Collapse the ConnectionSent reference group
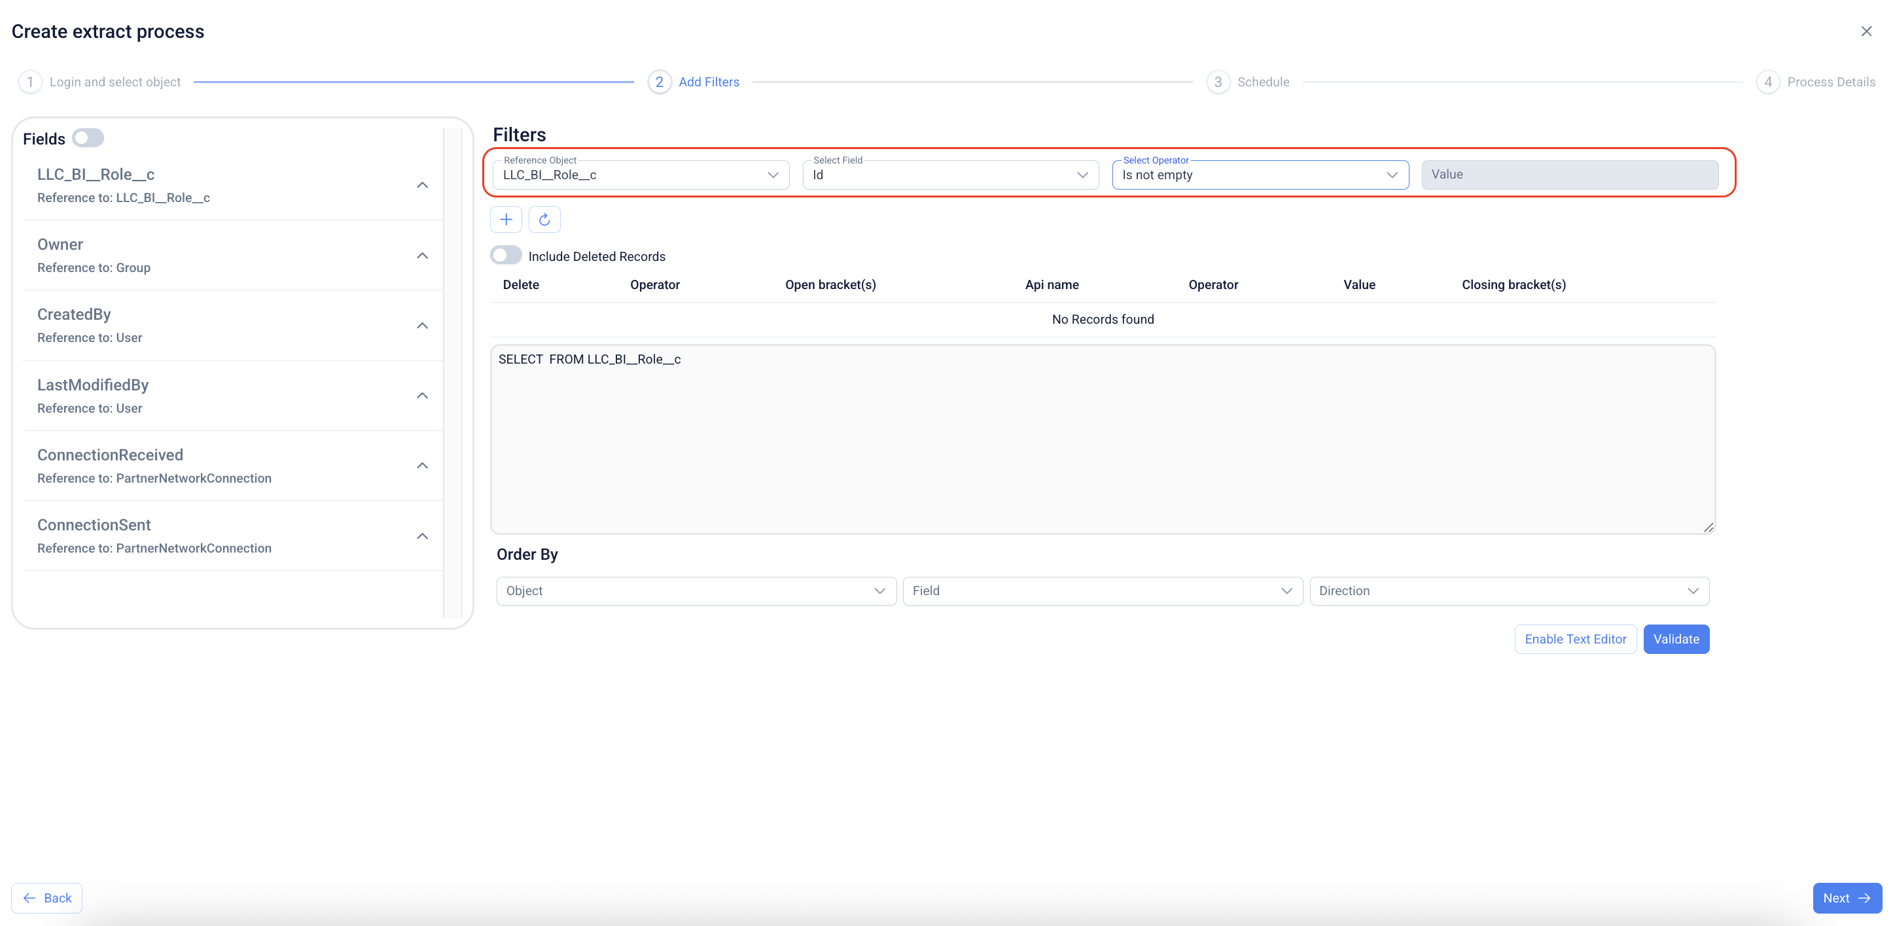The height and width of the screenshot is (926, 1895). coord(422,536)
